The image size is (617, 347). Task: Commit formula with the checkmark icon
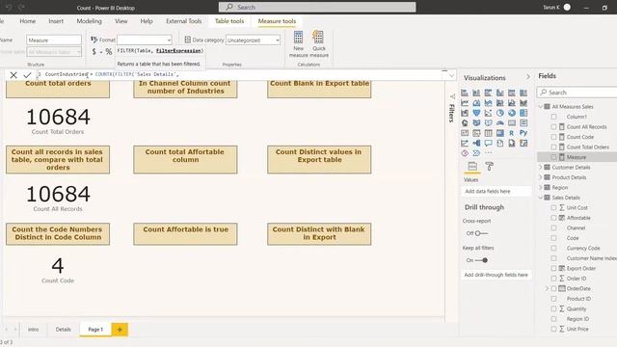(x=27, y=75)
